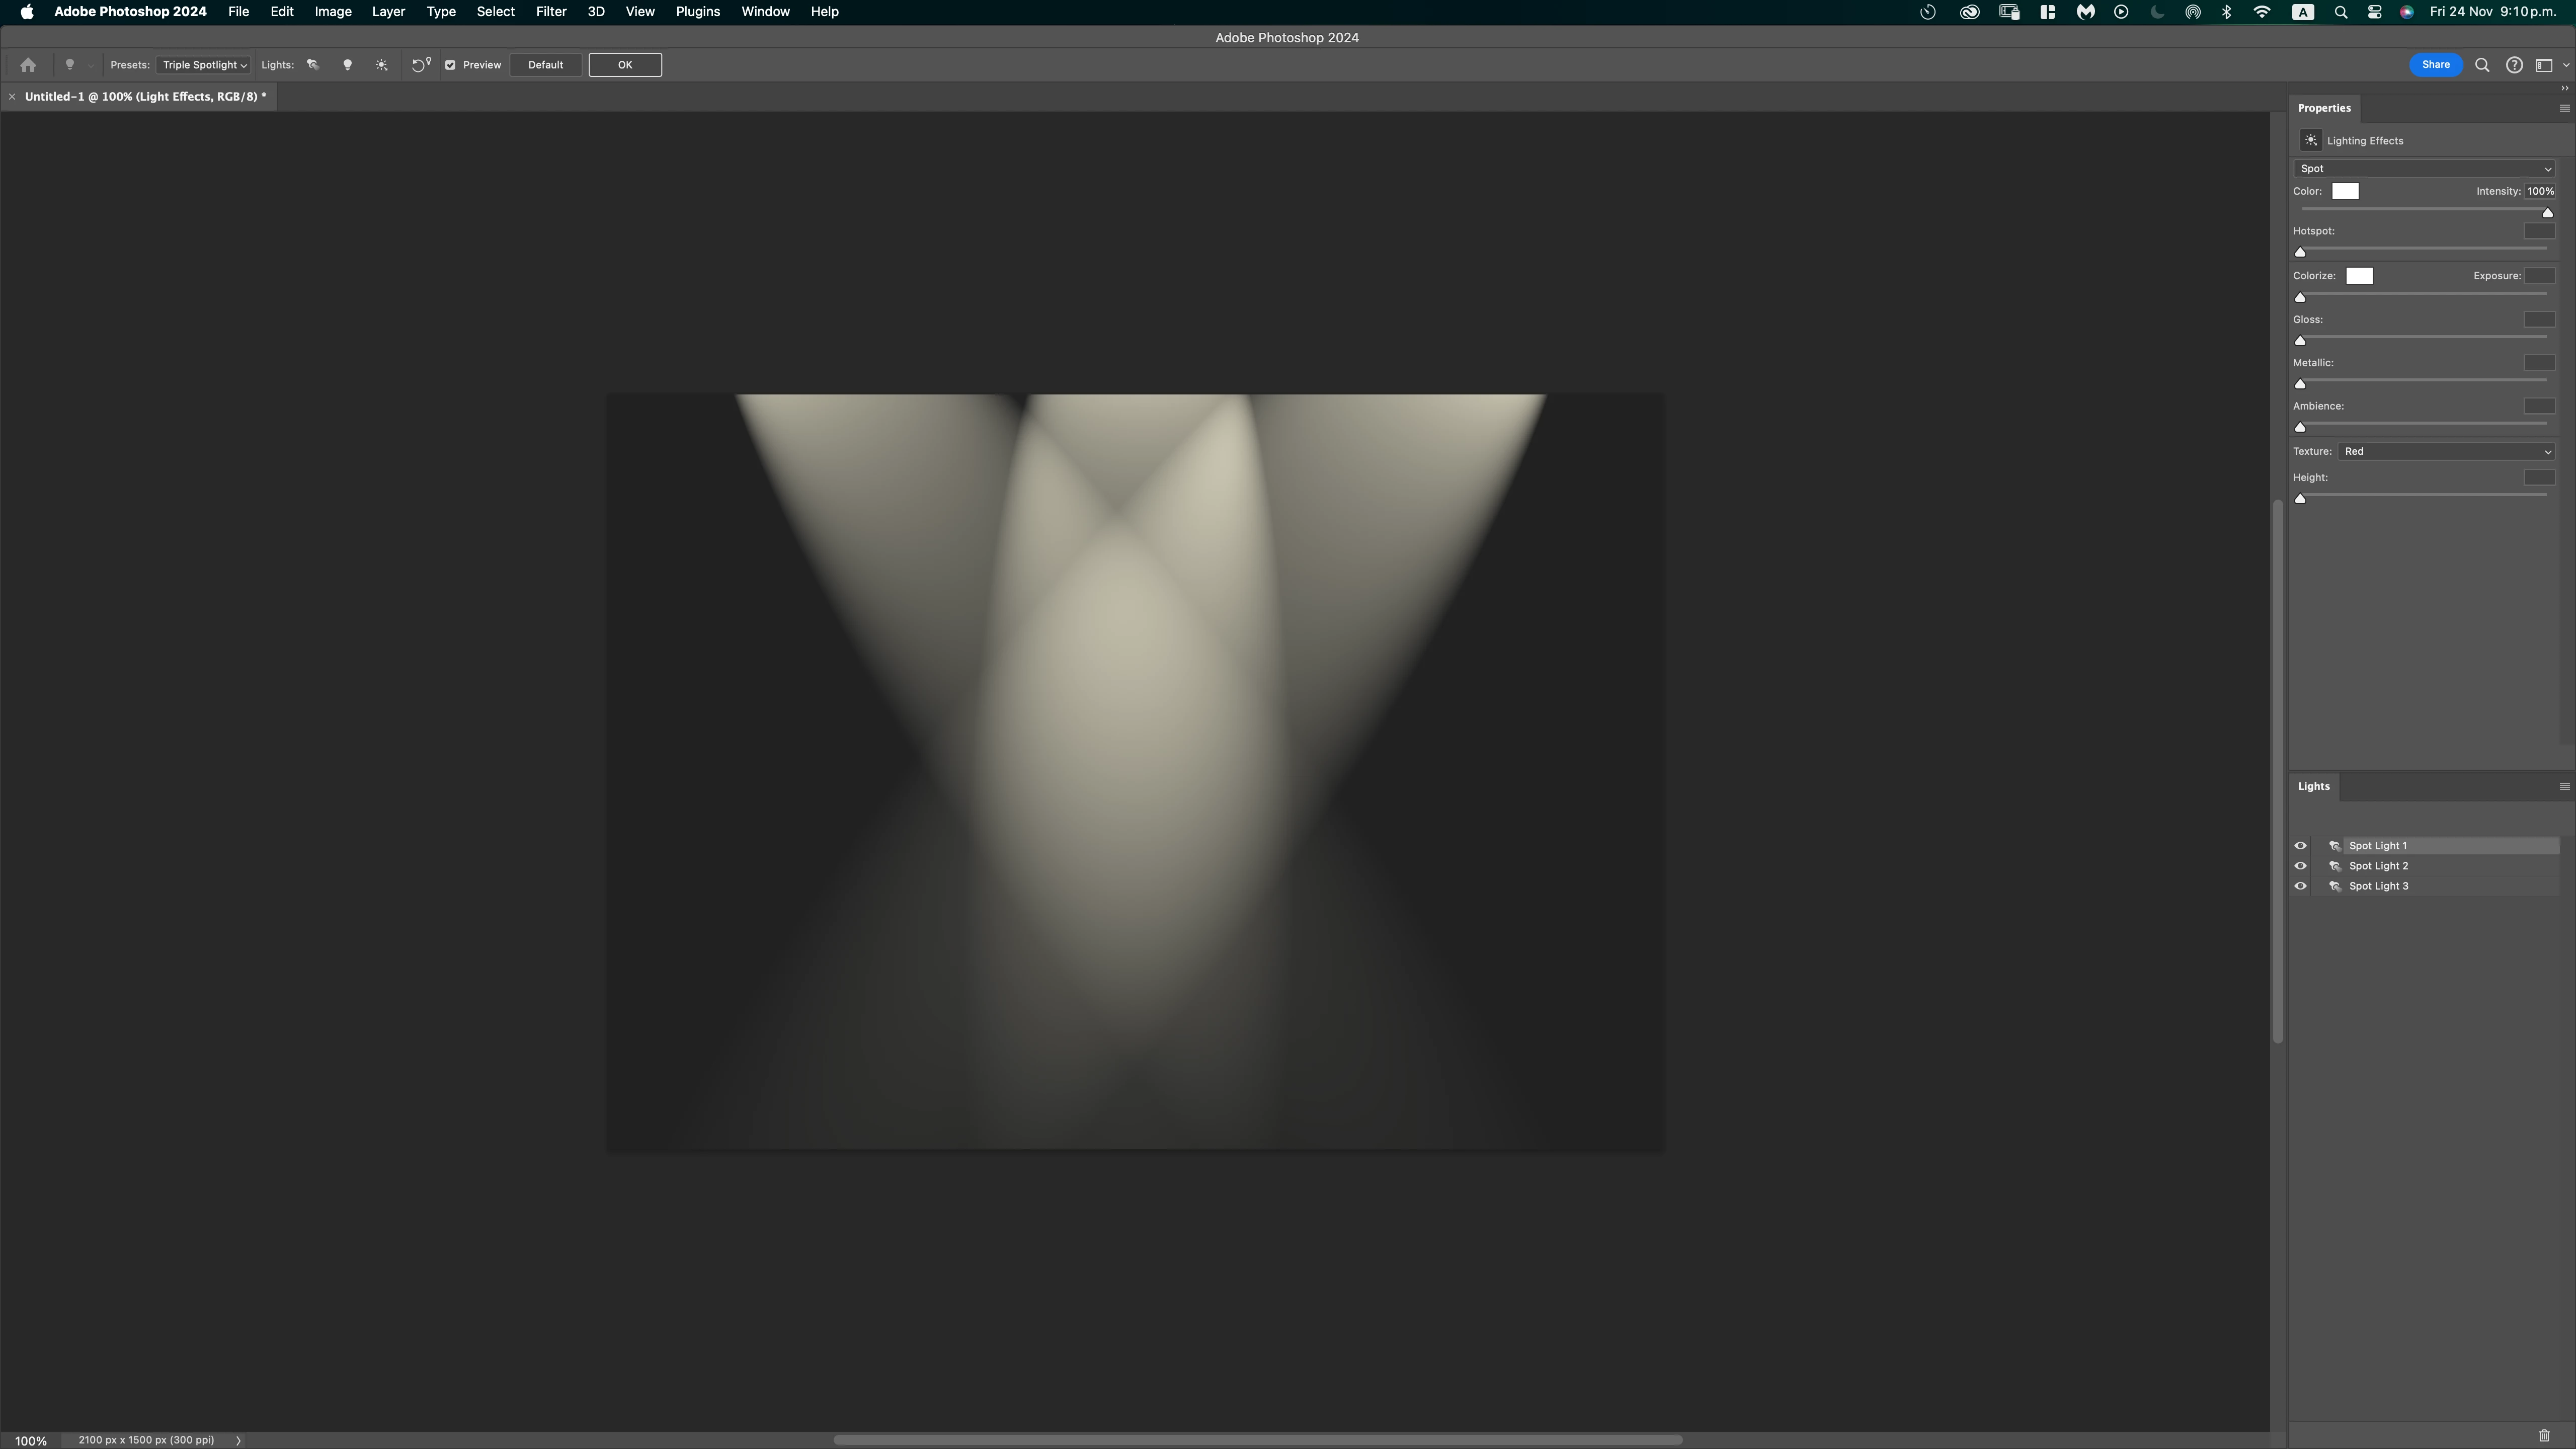Open the Help question mark icon
Viewport: 2576px width, 1449px height.
[x=2513, y=65]
